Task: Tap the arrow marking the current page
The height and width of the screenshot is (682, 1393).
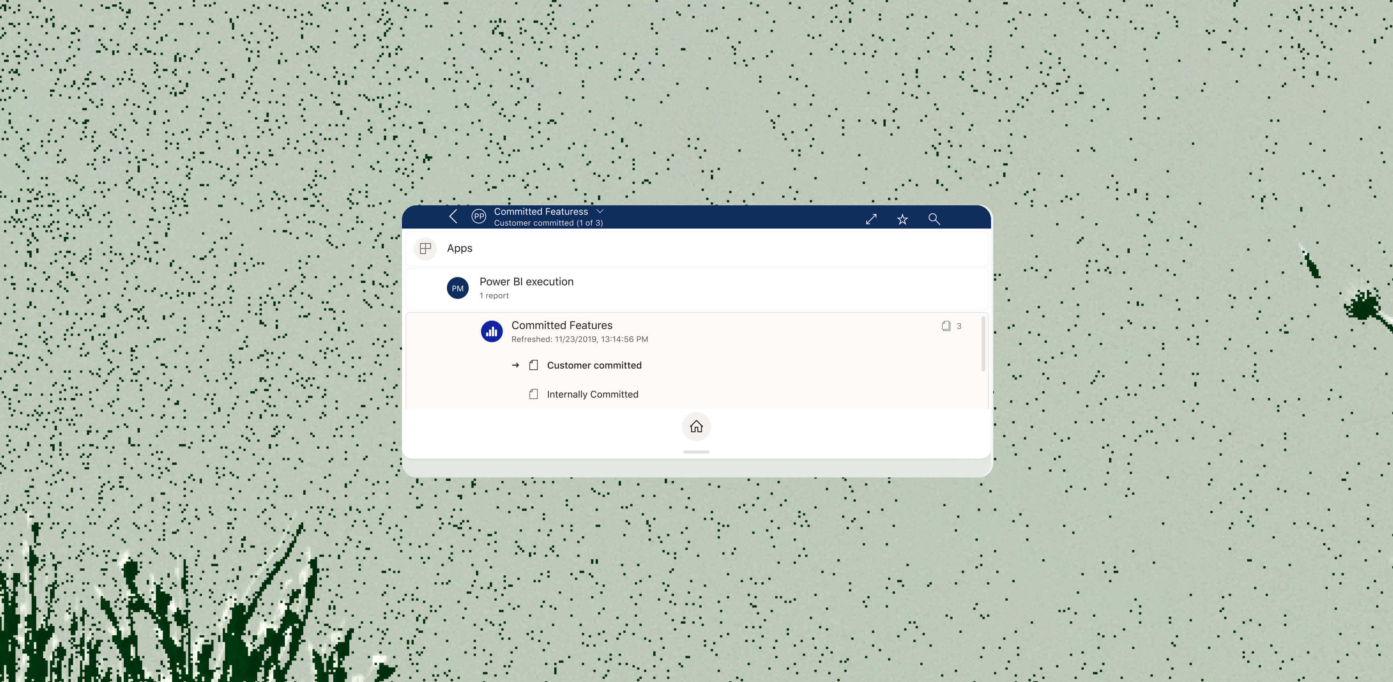Action: coord(514,365)
